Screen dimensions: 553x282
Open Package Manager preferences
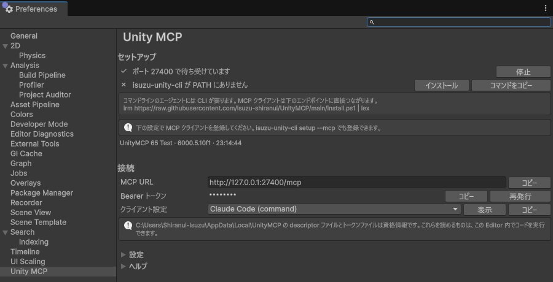point(42,193)
